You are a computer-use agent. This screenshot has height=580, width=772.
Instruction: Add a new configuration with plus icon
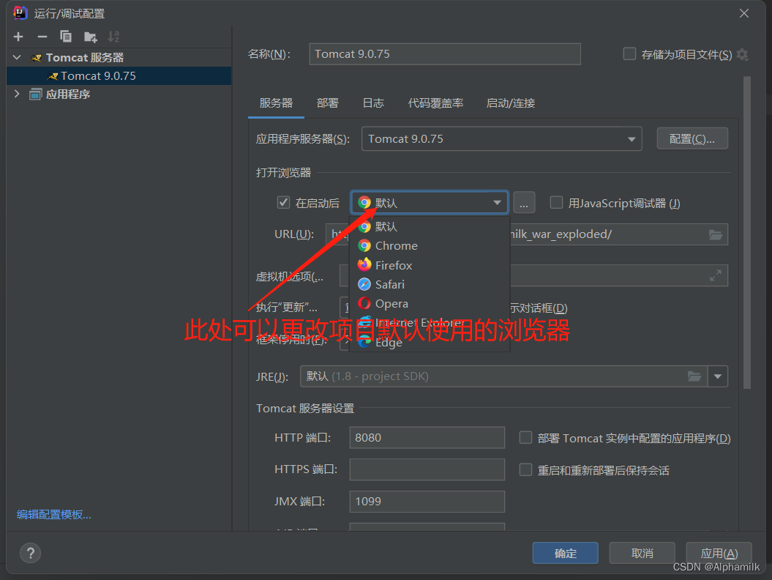pos(18,37)
